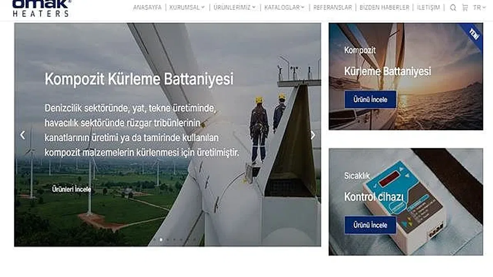493x277 pixels.
Task: Open REFERANSLAR page
Action: pyautogui.click(x=332, y=7)
